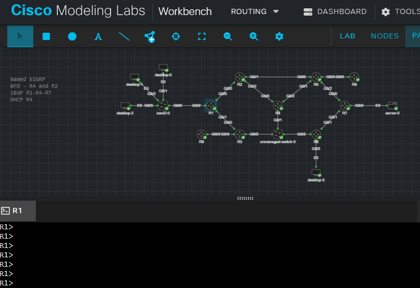Open the ROUTING lab dropdown
Viewport: 420px width, 288px height.
pyautogui.click(x=255, y=11)
